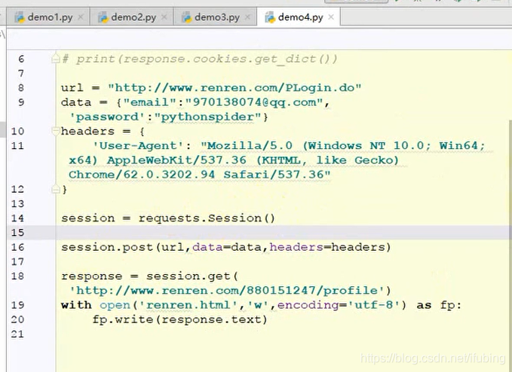Click the 'renren.html' filename string

(189, 305)
